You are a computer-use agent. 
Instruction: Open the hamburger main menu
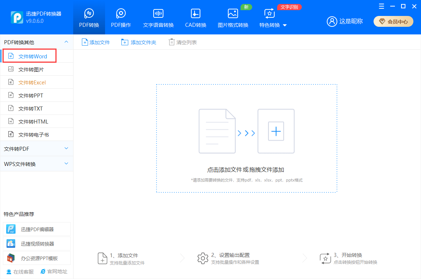(381, 6)
